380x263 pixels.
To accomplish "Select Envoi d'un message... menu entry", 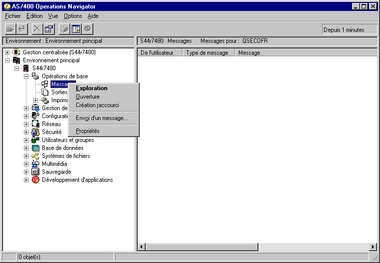I will click(x=104, y=118).
